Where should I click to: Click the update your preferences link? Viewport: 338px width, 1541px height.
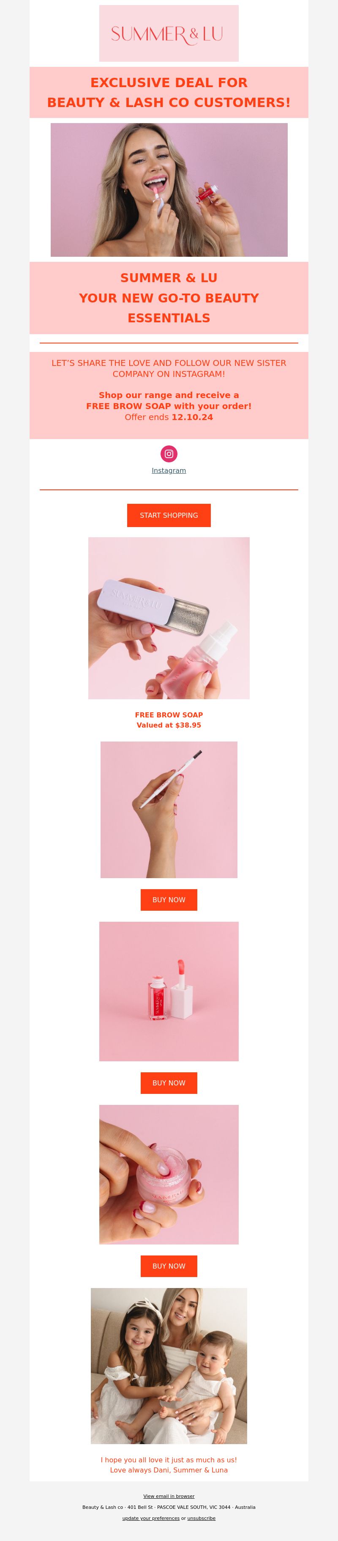click(x=151, y=1518)
